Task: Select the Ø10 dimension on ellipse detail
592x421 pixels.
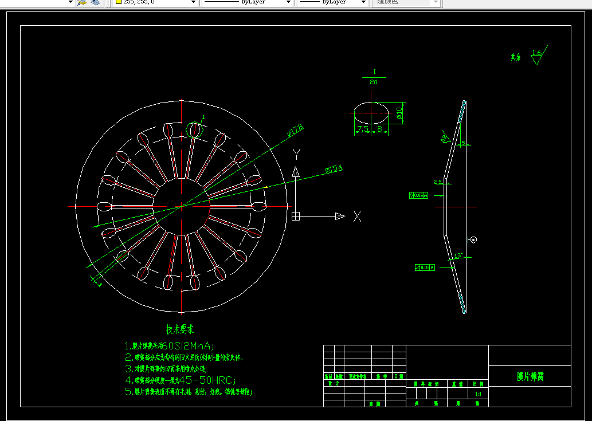Action: (x=399, y=113)
